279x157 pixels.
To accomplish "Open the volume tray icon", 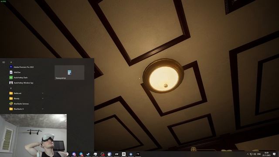I will pos(255,154).
